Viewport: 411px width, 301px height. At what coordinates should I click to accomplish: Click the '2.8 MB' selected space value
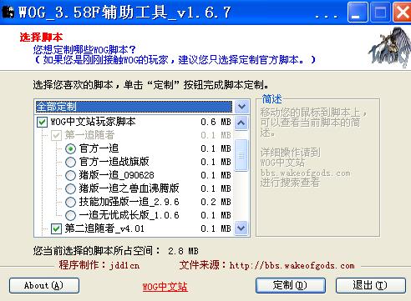tap(183, 251)
